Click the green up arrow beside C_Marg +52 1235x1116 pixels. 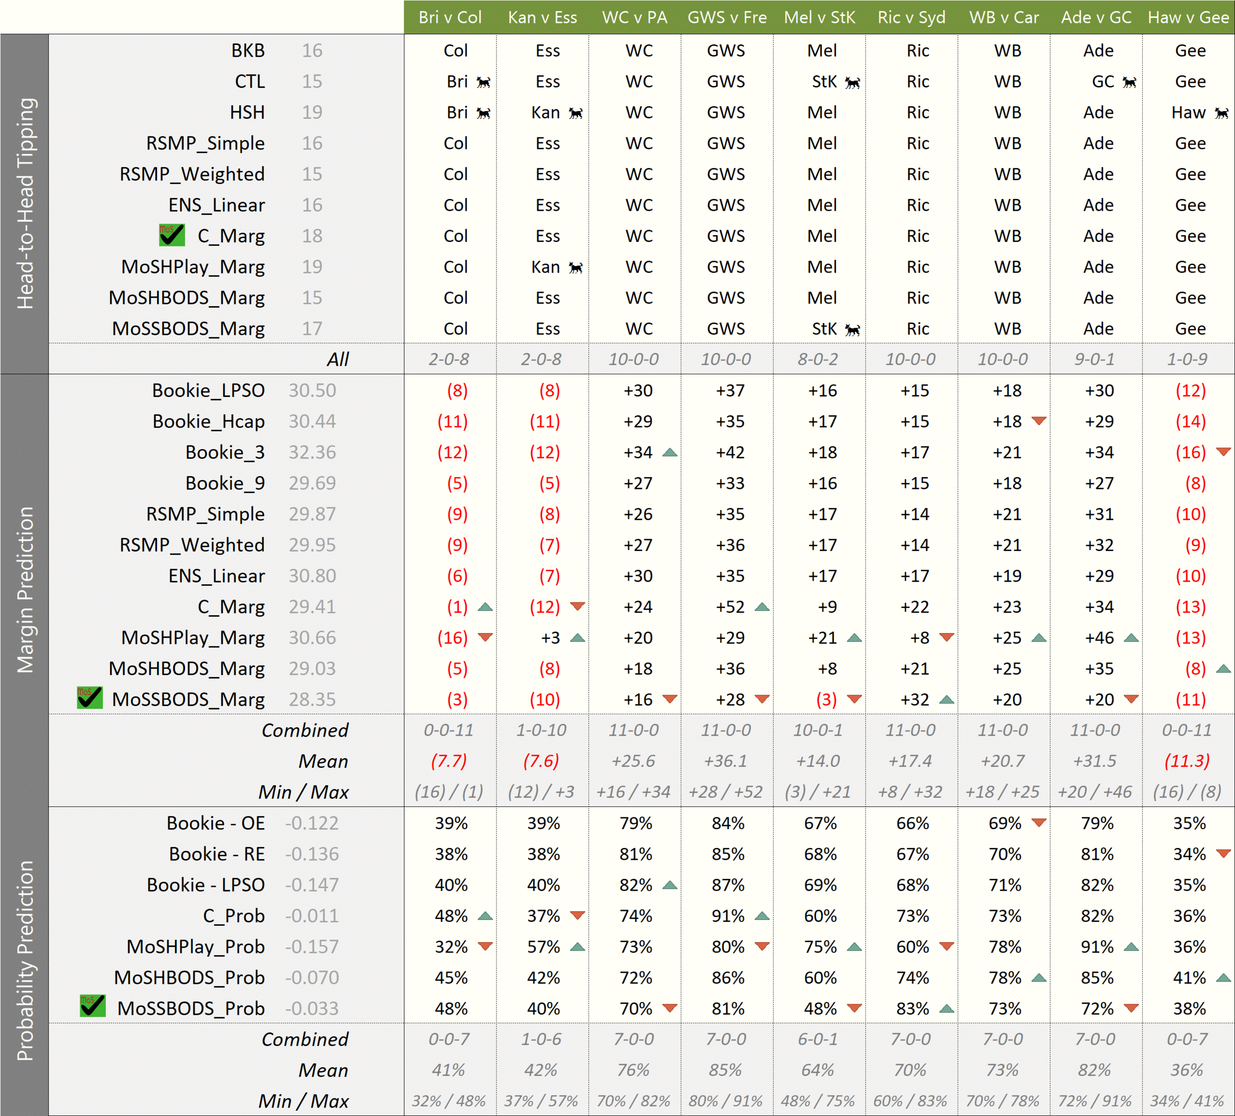[762, 607]
